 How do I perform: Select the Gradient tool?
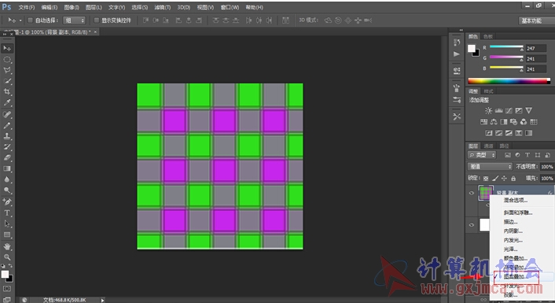[x=7, y=168]
